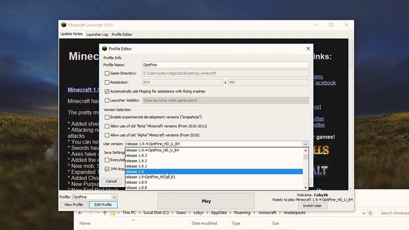Close the Minecraft Launcher window
Image resolution: width=409 pixels, height=230 pixels.
tap(346, 25)
